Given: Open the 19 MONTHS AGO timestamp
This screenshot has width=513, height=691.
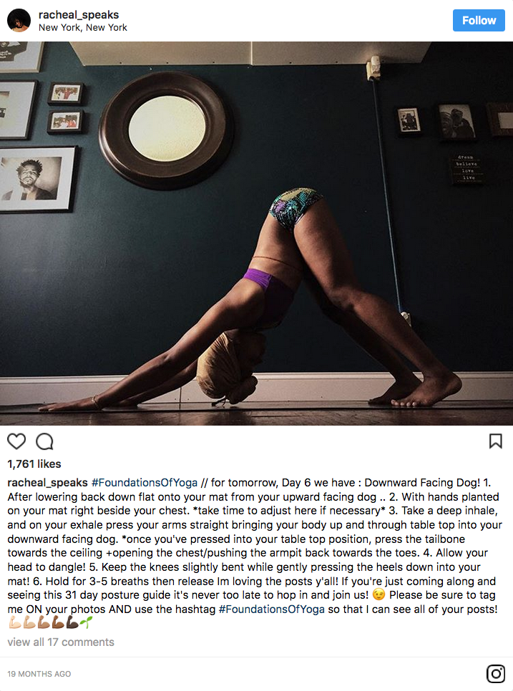Looking at the screenshot, I should [39, 674].
